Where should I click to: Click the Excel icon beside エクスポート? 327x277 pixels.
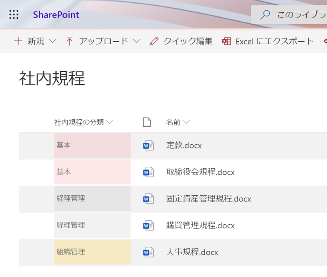click(226, 41)
